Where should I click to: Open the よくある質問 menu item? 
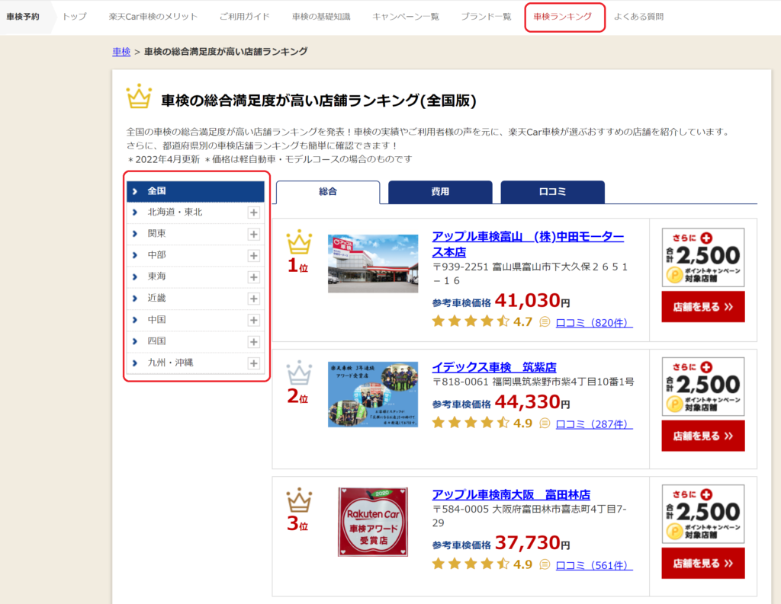click(x=638, y=17)
